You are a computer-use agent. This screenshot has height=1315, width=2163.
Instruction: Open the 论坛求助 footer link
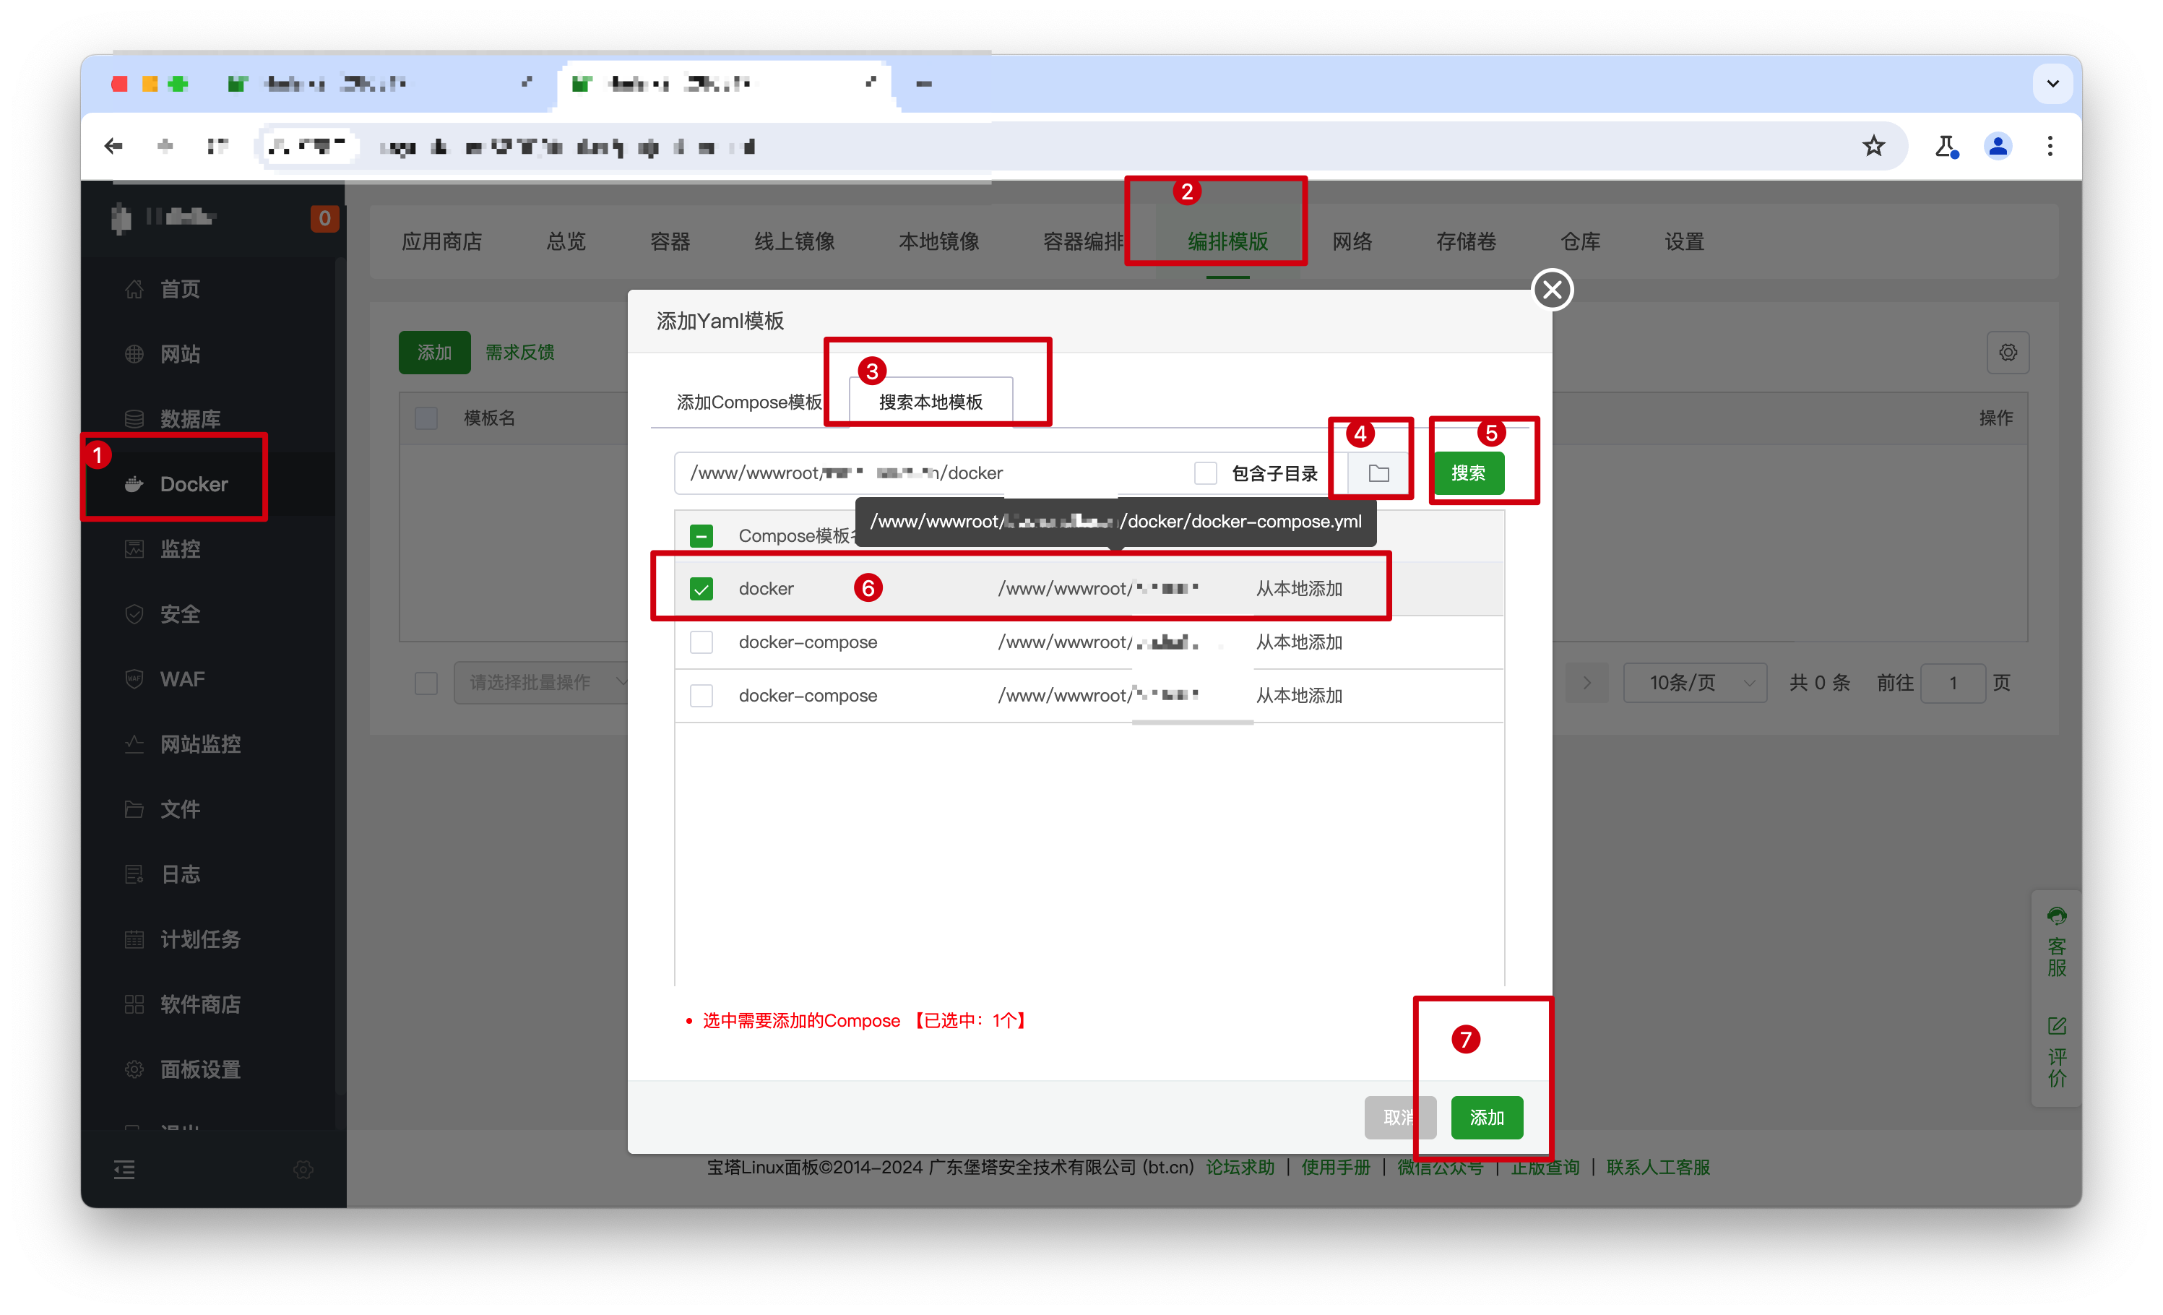click(x=1240, y=1167)
